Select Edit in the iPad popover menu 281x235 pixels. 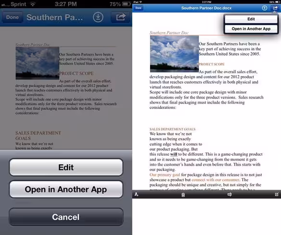click(251, 19)
